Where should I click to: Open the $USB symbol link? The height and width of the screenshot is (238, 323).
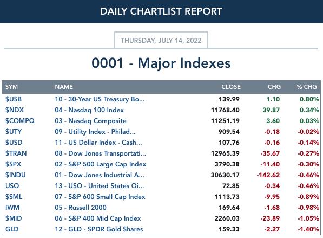14,99
